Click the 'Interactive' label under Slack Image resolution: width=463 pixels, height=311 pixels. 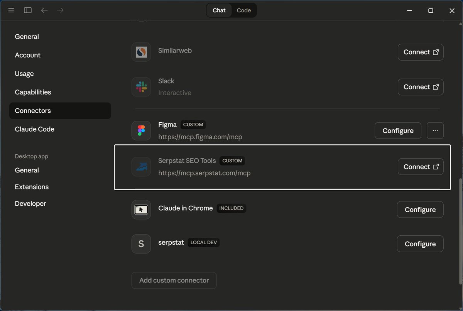coord(175,93)
